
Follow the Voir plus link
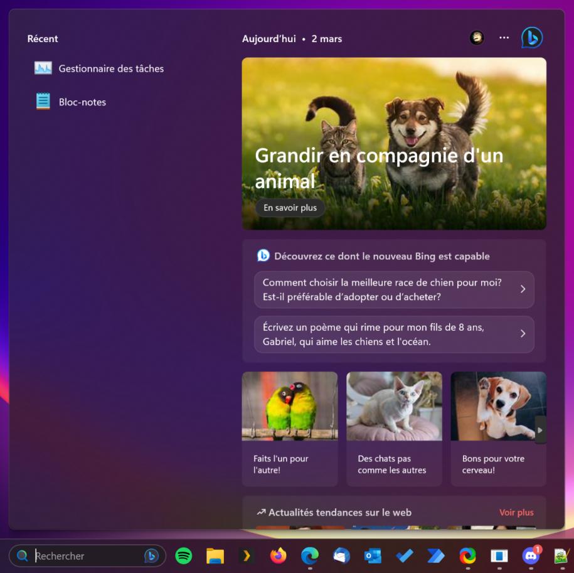(516, 513)
